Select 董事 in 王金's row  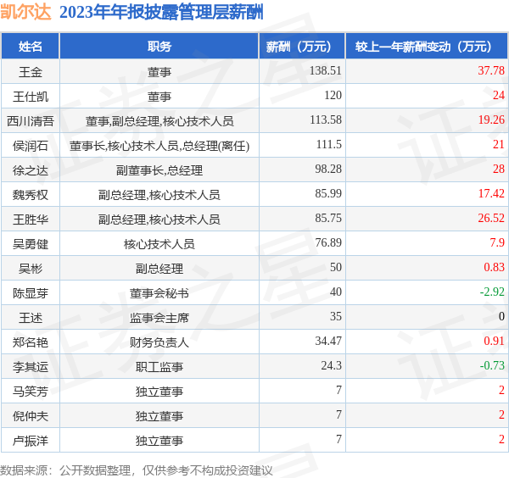[x=159, y=72]
